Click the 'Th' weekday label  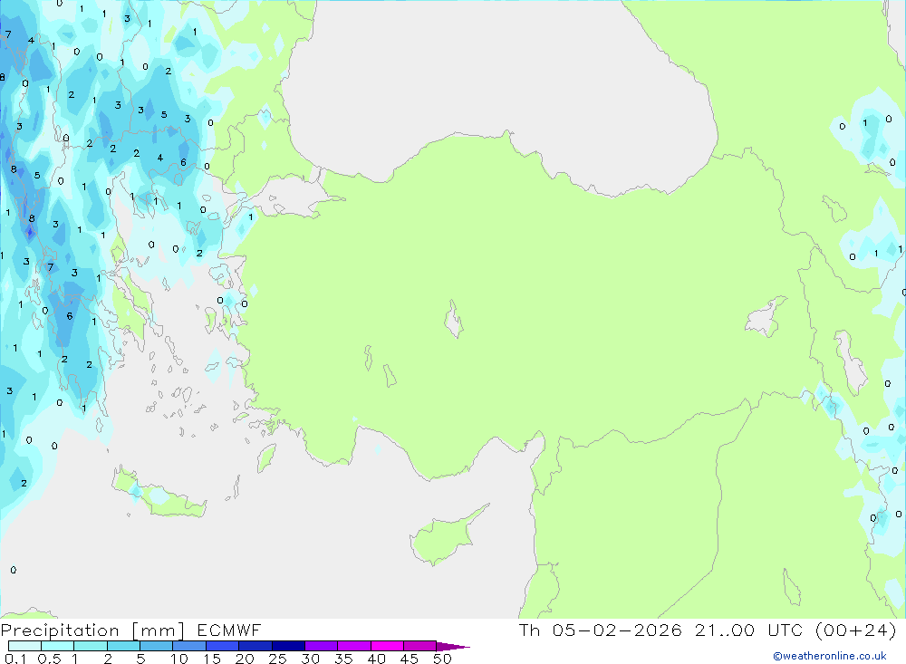529,630
